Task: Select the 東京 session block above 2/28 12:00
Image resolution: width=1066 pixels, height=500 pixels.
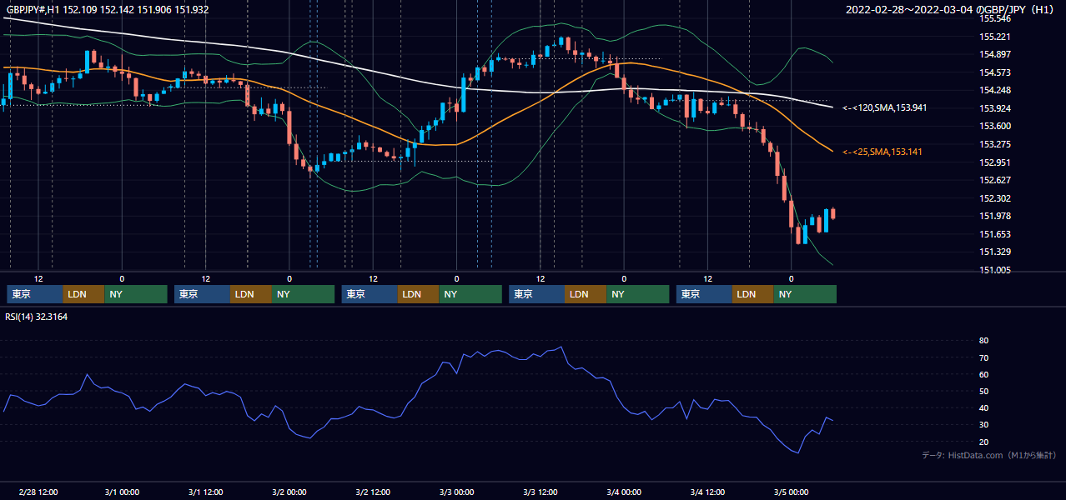Action: click(x=35, y=294)
